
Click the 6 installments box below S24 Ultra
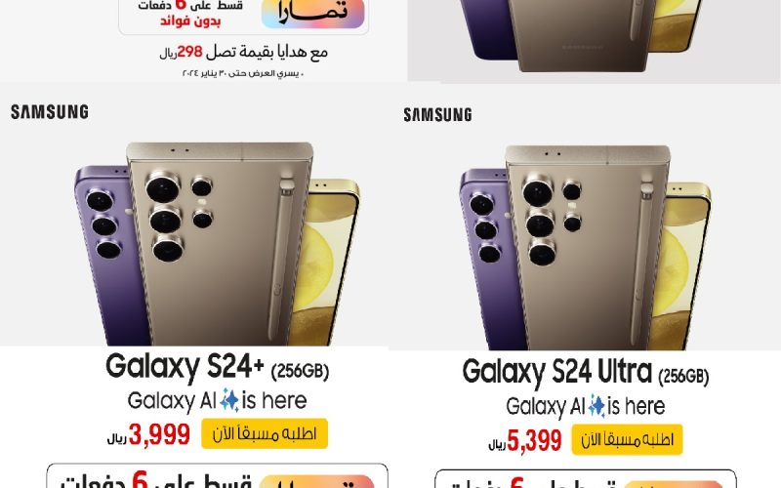click(585, 479)
